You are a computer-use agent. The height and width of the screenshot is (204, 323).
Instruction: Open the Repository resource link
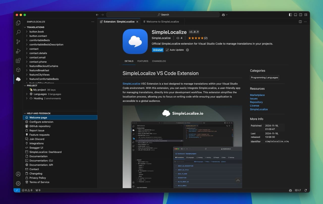click(256, 102)
